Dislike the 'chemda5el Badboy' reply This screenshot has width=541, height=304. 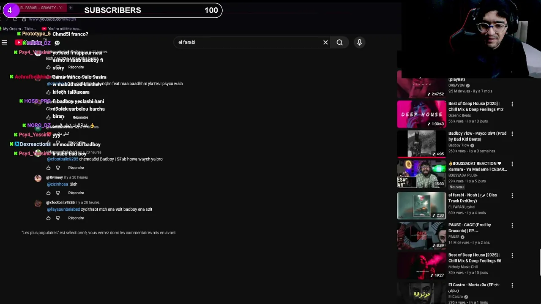[58, 168]
